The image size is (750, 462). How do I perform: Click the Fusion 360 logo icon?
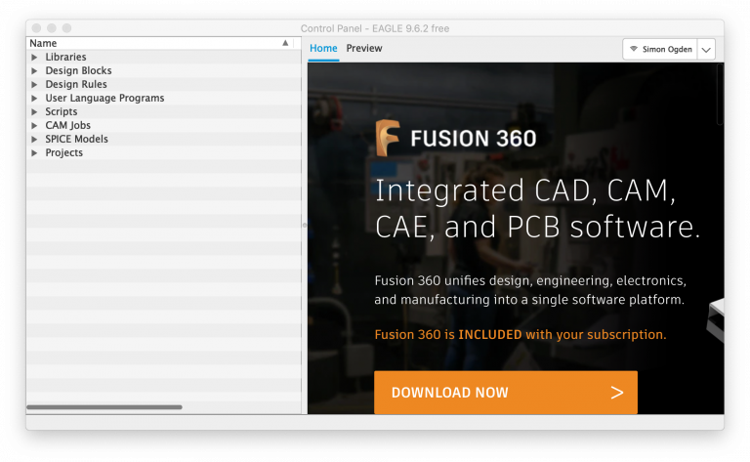[x=388, y=138]
